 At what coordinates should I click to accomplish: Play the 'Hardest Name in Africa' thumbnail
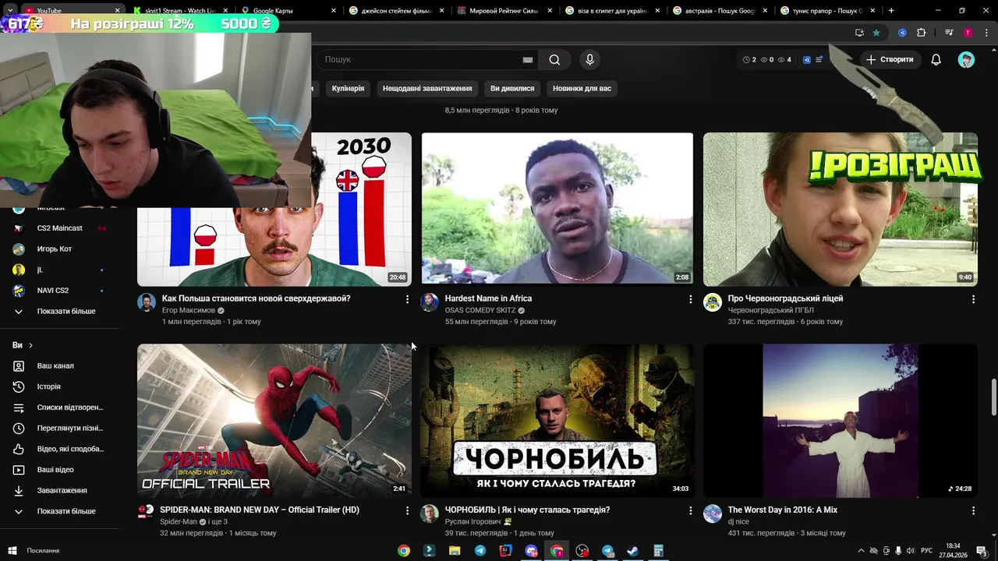557,208
